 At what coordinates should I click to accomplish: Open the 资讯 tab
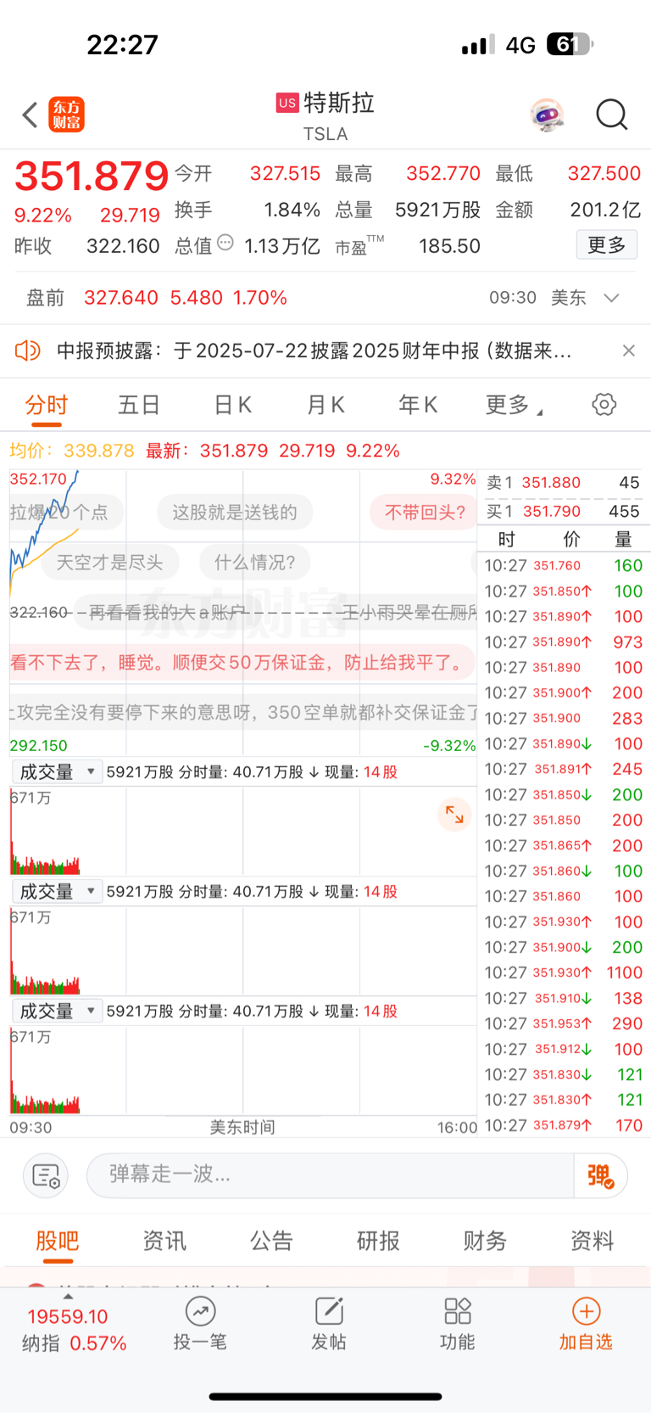[x=164, y=1241]
